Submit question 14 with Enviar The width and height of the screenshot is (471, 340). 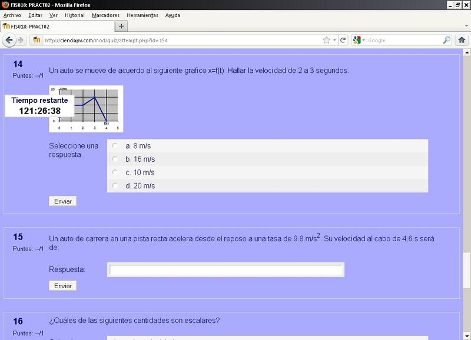click(63, 201)
